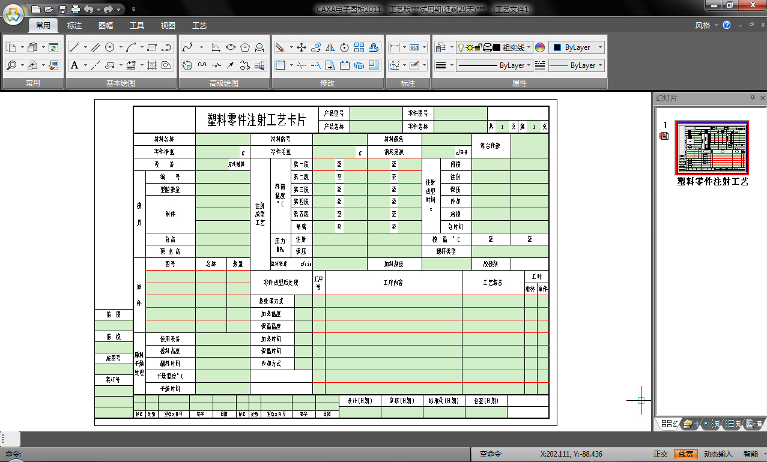Select the Polygon tool in advanced drawing
Viewport: 767px width, 462px height.
245,47
